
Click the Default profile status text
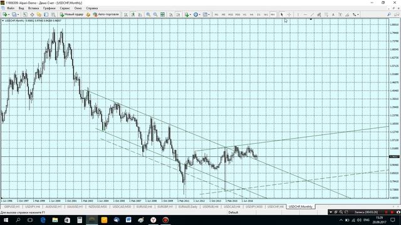[233, 212]
